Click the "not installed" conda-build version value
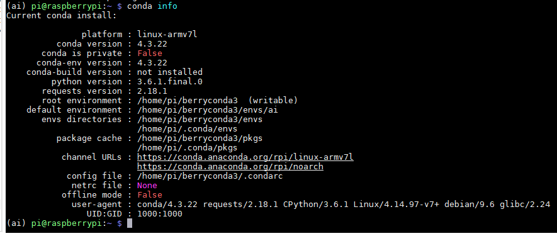Image resolution: width=557 pixels, height=236 pixels. pyautogui.click(x=170, y=72)
